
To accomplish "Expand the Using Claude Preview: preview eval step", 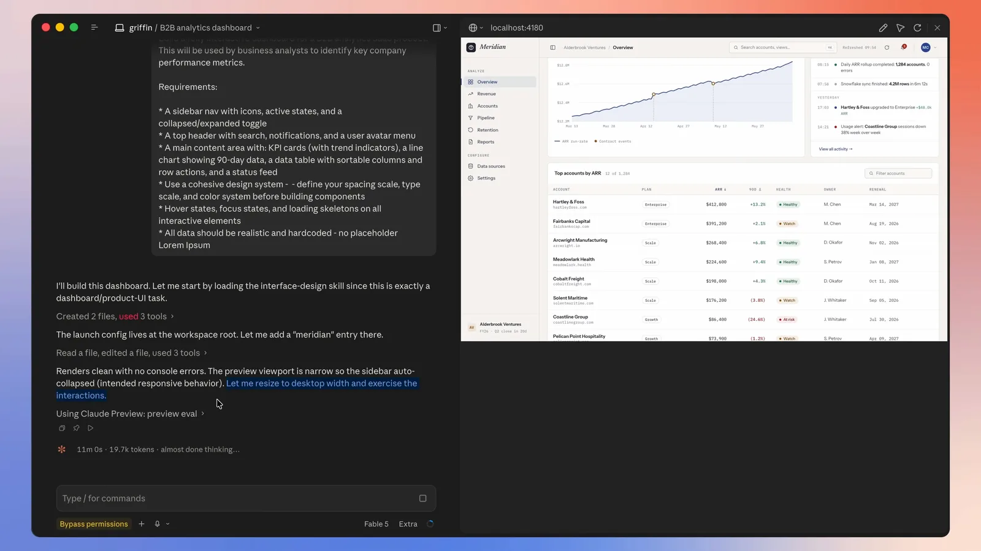I will pyautogui.click(x=130, y=414).
